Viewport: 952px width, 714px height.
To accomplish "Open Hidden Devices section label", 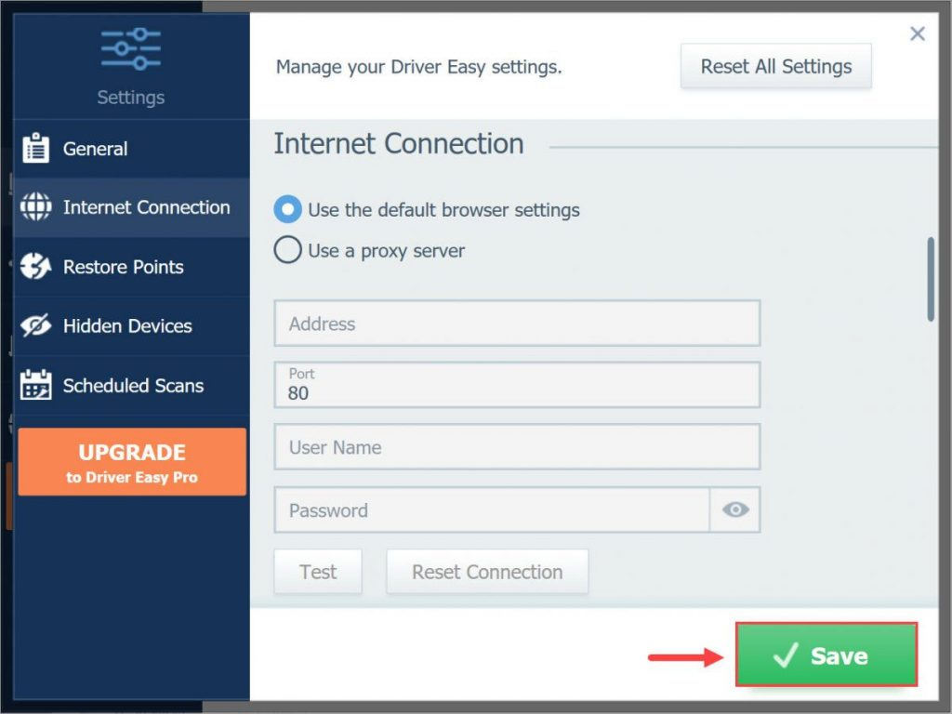I will pyautogui.click(x=127, y=326).
